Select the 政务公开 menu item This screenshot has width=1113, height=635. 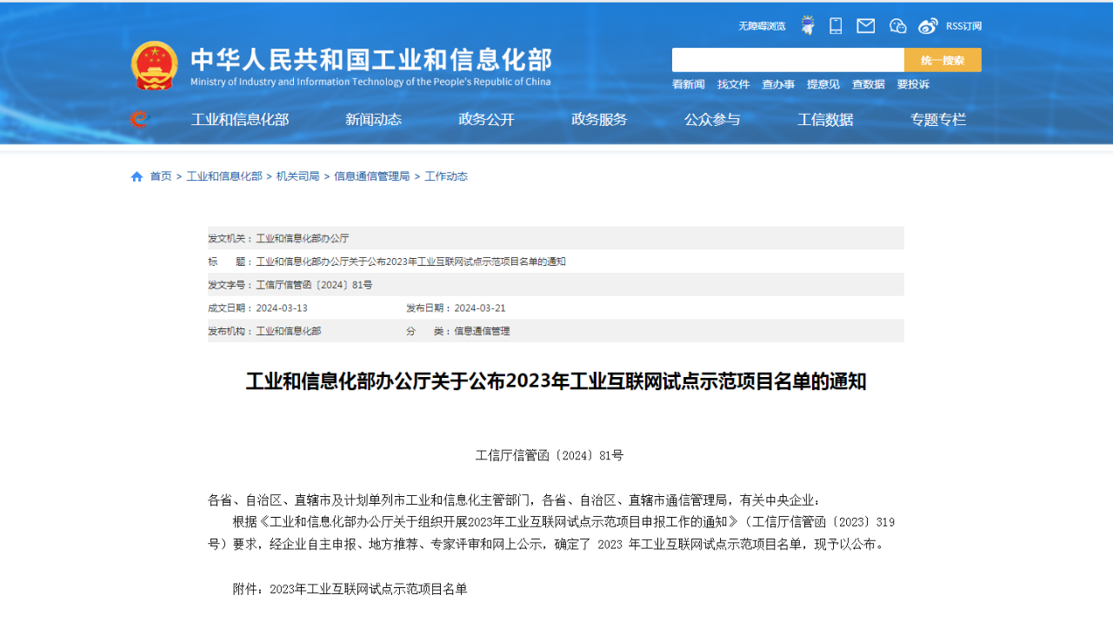pyautogui.click(x=486, y=120)
